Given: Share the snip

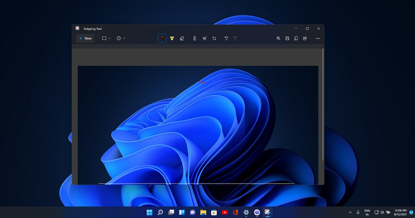Looking at the screenshot, I should [x=305, y=38].
